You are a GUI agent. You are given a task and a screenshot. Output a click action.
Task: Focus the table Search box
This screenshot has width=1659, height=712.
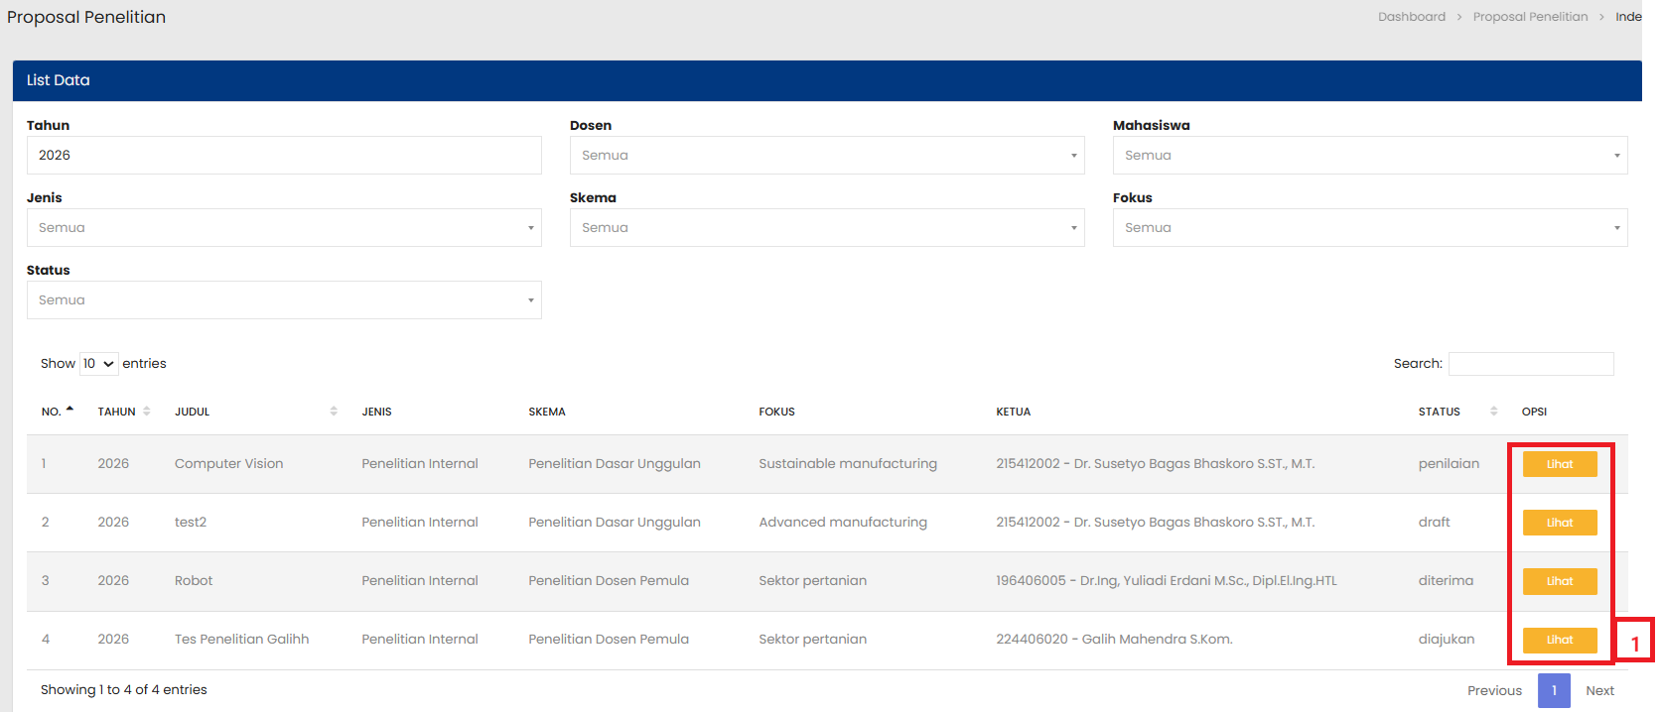(1530, 364)
